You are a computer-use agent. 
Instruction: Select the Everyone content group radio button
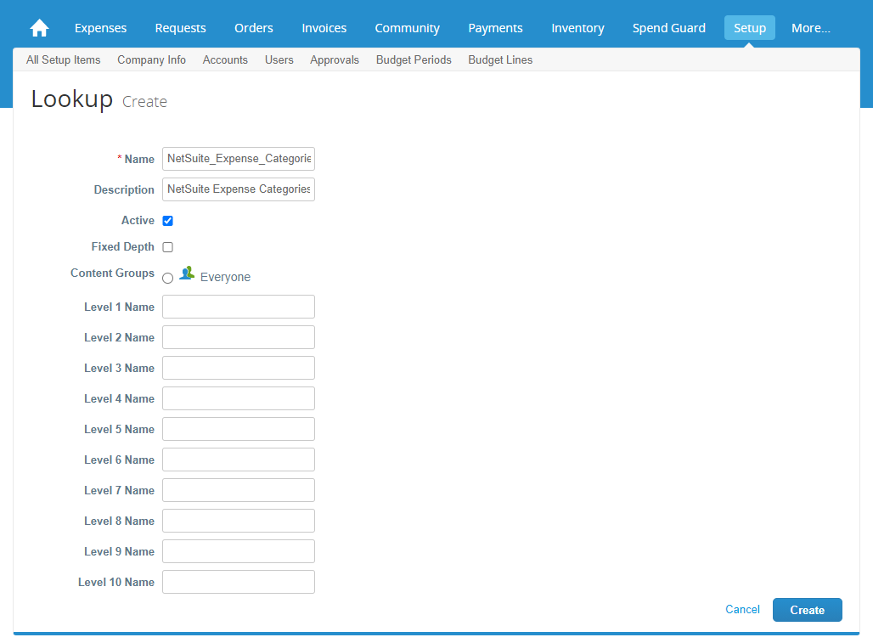pyautogui.click(x=167, y=278)
